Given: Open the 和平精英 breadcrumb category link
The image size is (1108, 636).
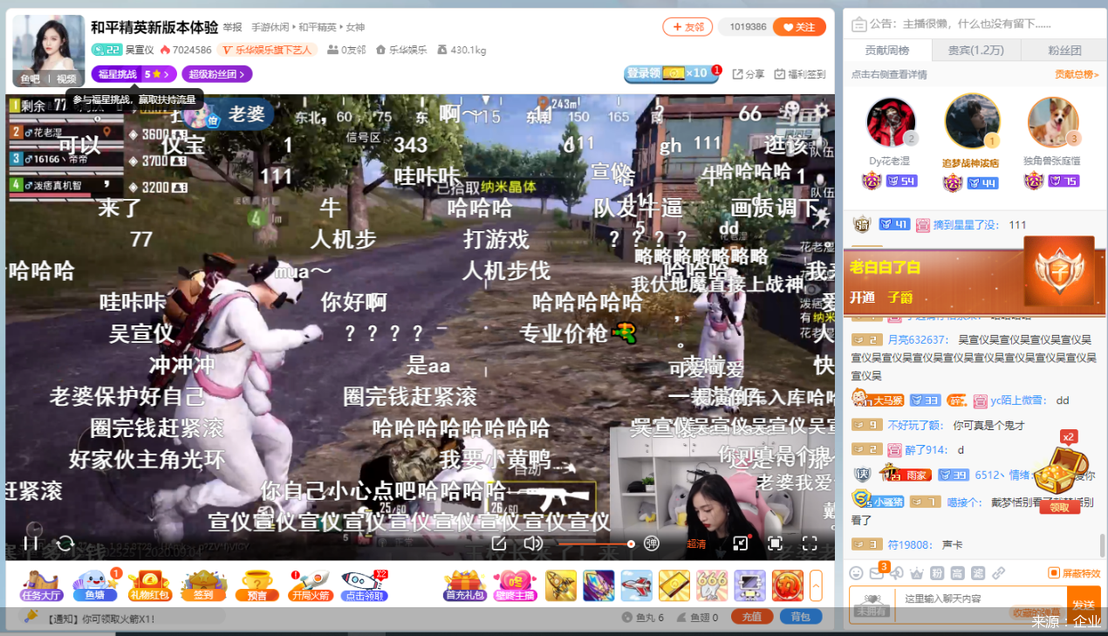Looking at the screenshot, I should [x=318, y=27].
